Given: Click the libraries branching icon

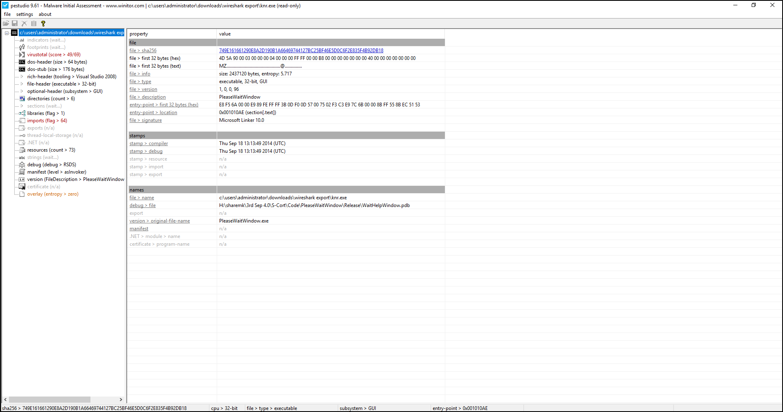Looking at the screenshot, I should (22, 113).
